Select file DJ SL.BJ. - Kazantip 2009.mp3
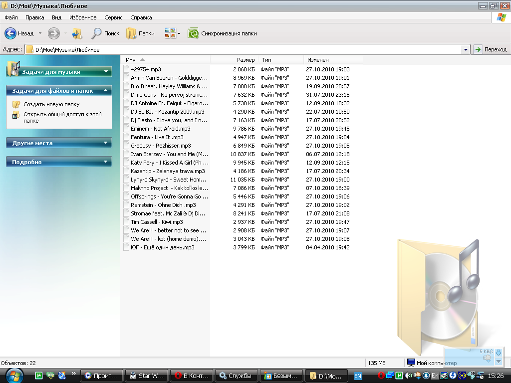This screenshot has height=383, width=511. click(x=168, y=112)
